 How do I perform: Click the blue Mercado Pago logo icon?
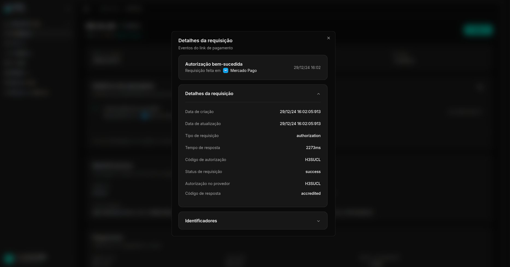click(226, 71)
